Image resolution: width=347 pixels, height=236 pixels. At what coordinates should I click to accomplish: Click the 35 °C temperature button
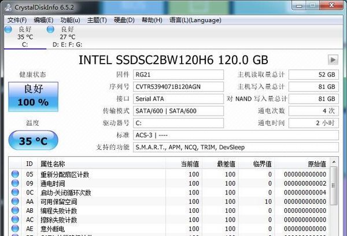(33, 141)
